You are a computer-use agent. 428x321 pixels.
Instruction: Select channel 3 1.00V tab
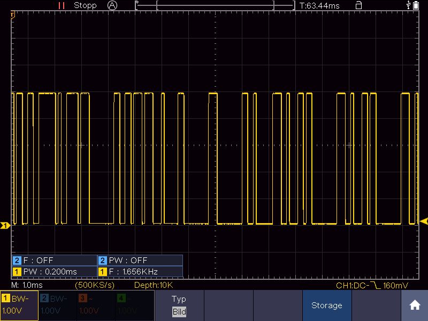(96, 305)
